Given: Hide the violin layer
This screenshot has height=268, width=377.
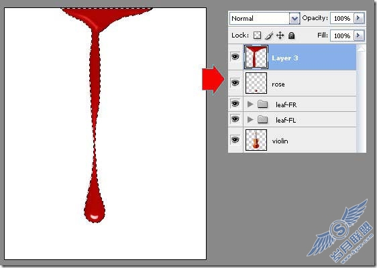Looking at the screenshot, I should (235, 139).
